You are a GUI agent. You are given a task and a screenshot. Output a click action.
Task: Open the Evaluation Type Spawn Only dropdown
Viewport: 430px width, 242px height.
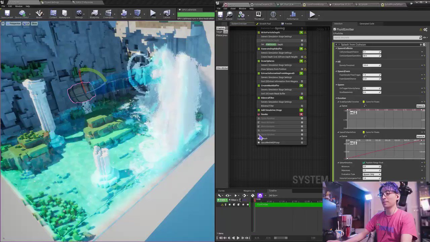[x=371, y=174]
